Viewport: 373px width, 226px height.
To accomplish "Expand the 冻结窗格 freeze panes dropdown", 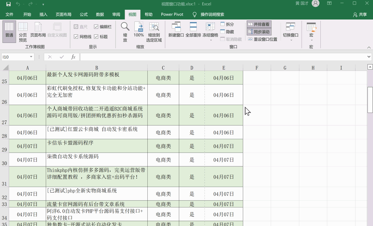I will (210, 32).
